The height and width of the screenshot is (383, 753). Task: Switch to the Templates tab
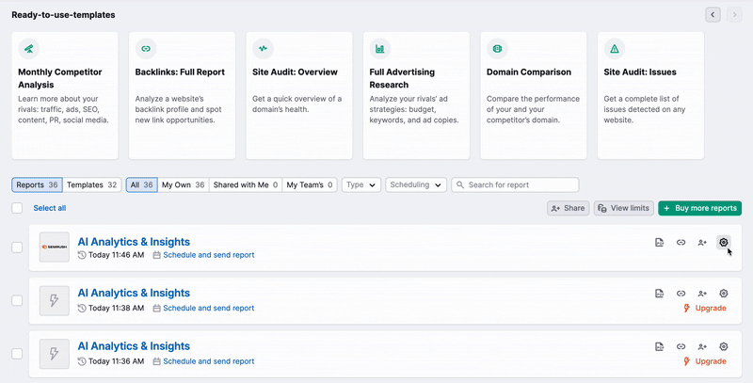(x=92, y=185)
